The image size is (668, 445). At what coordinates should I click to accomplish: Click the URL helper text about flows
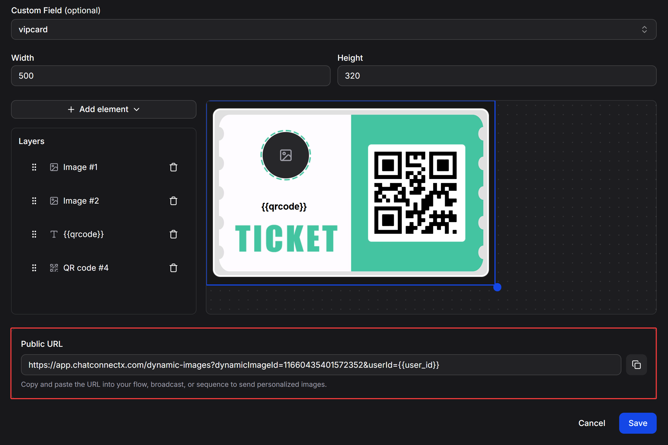tap(174, 384)
